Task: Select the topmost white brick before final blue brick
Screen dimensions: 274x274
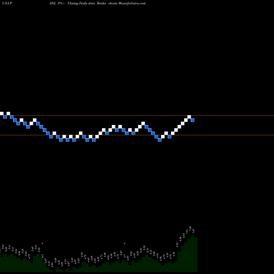Action: [189, 117]
